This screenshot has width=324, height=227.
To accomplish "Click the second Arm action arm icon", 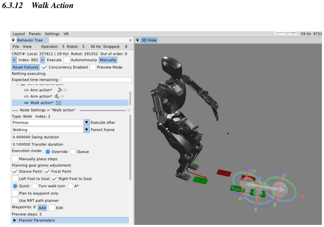I will [57, 97].
